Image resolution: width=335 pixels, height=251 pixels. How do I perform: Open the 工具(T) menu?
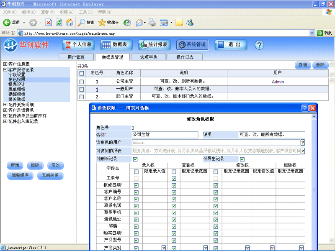pyautogui.click(x=86, y=12)
